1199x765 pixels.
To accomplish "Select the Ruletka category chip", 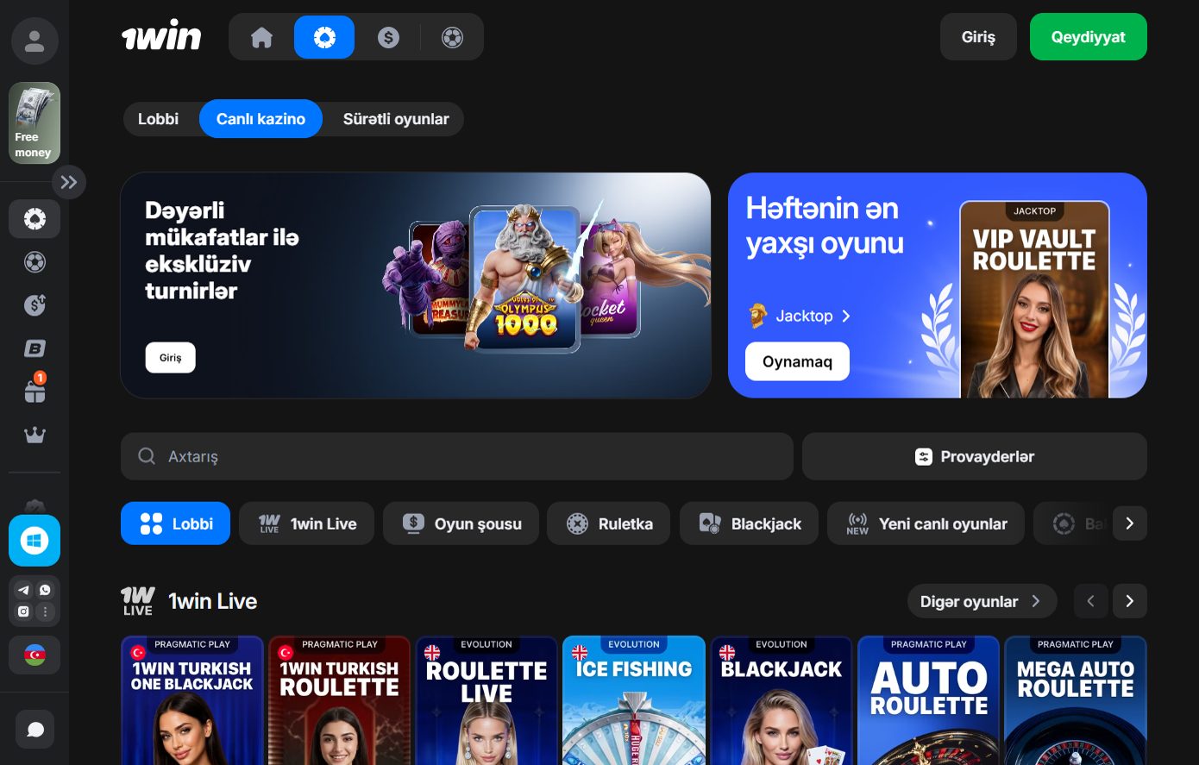I will (608, 524).
